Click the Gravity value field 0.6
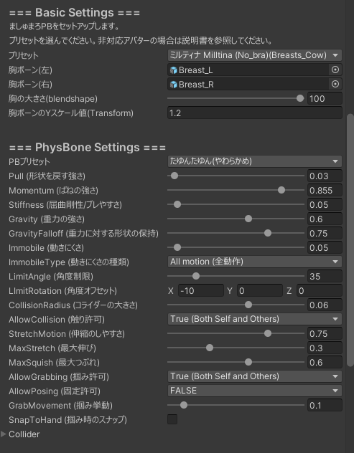This screenshot has width=354, height=453. pos(325,219)
